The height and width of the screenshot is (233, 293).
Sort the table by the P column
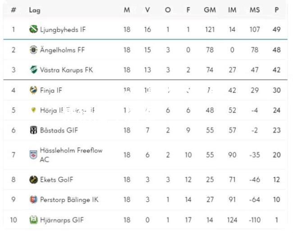[277, 10]
